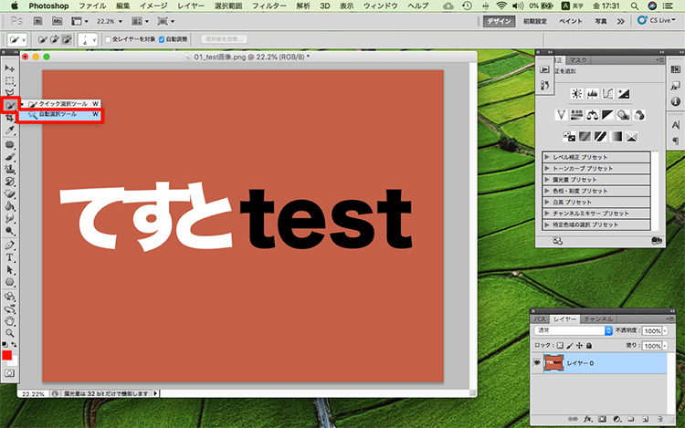Toggle lock transparent pixels
The width and height of the screenshot is (685, 428).
(560, 346)
